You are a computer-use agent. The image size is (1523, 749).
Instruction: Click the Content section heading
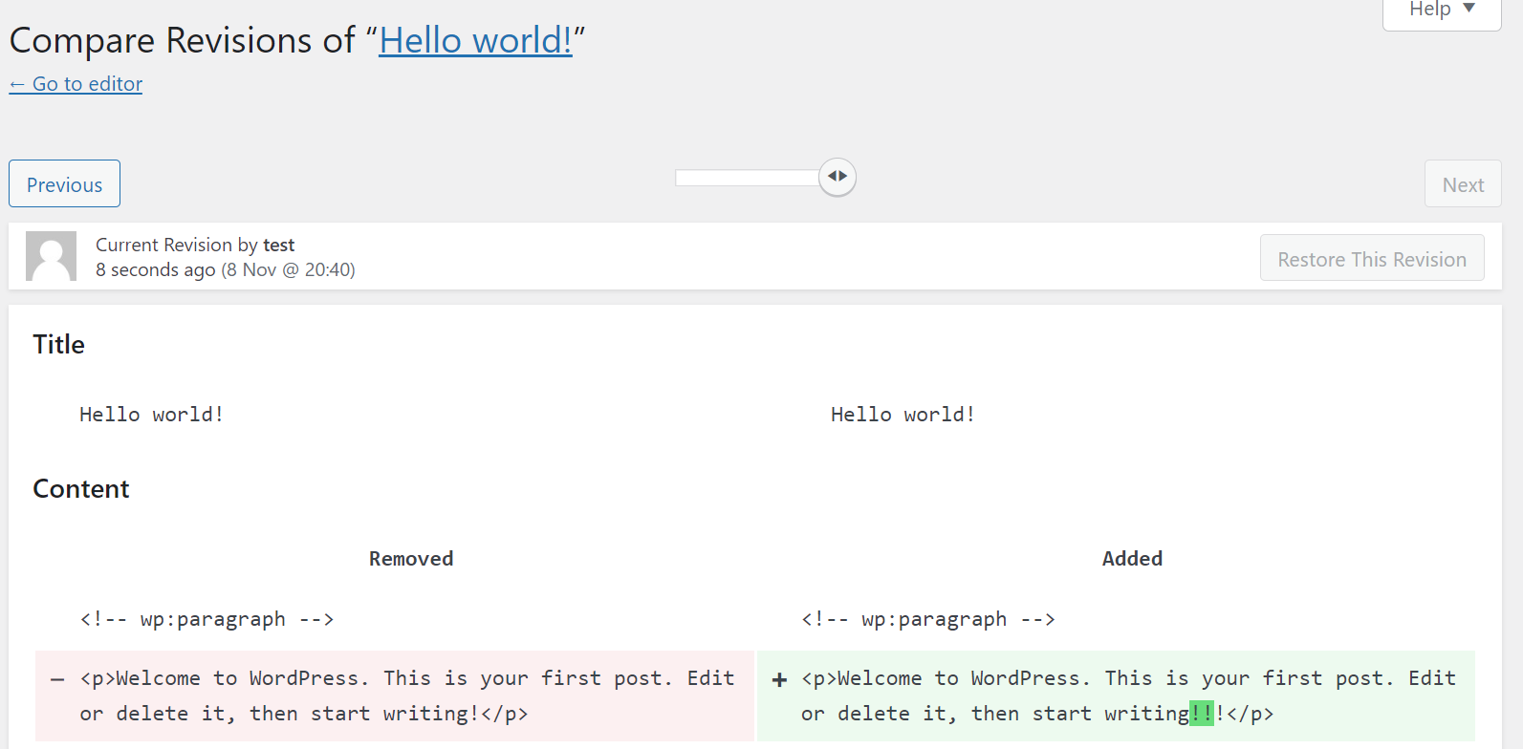(x=81, y=488)
